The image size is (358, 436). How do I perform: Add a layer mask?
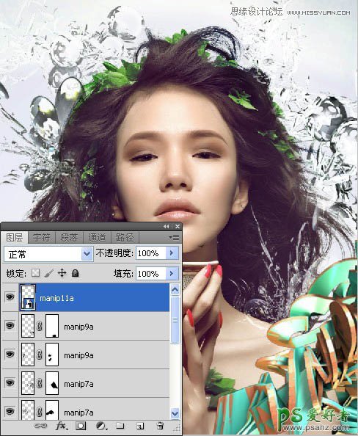81,426
